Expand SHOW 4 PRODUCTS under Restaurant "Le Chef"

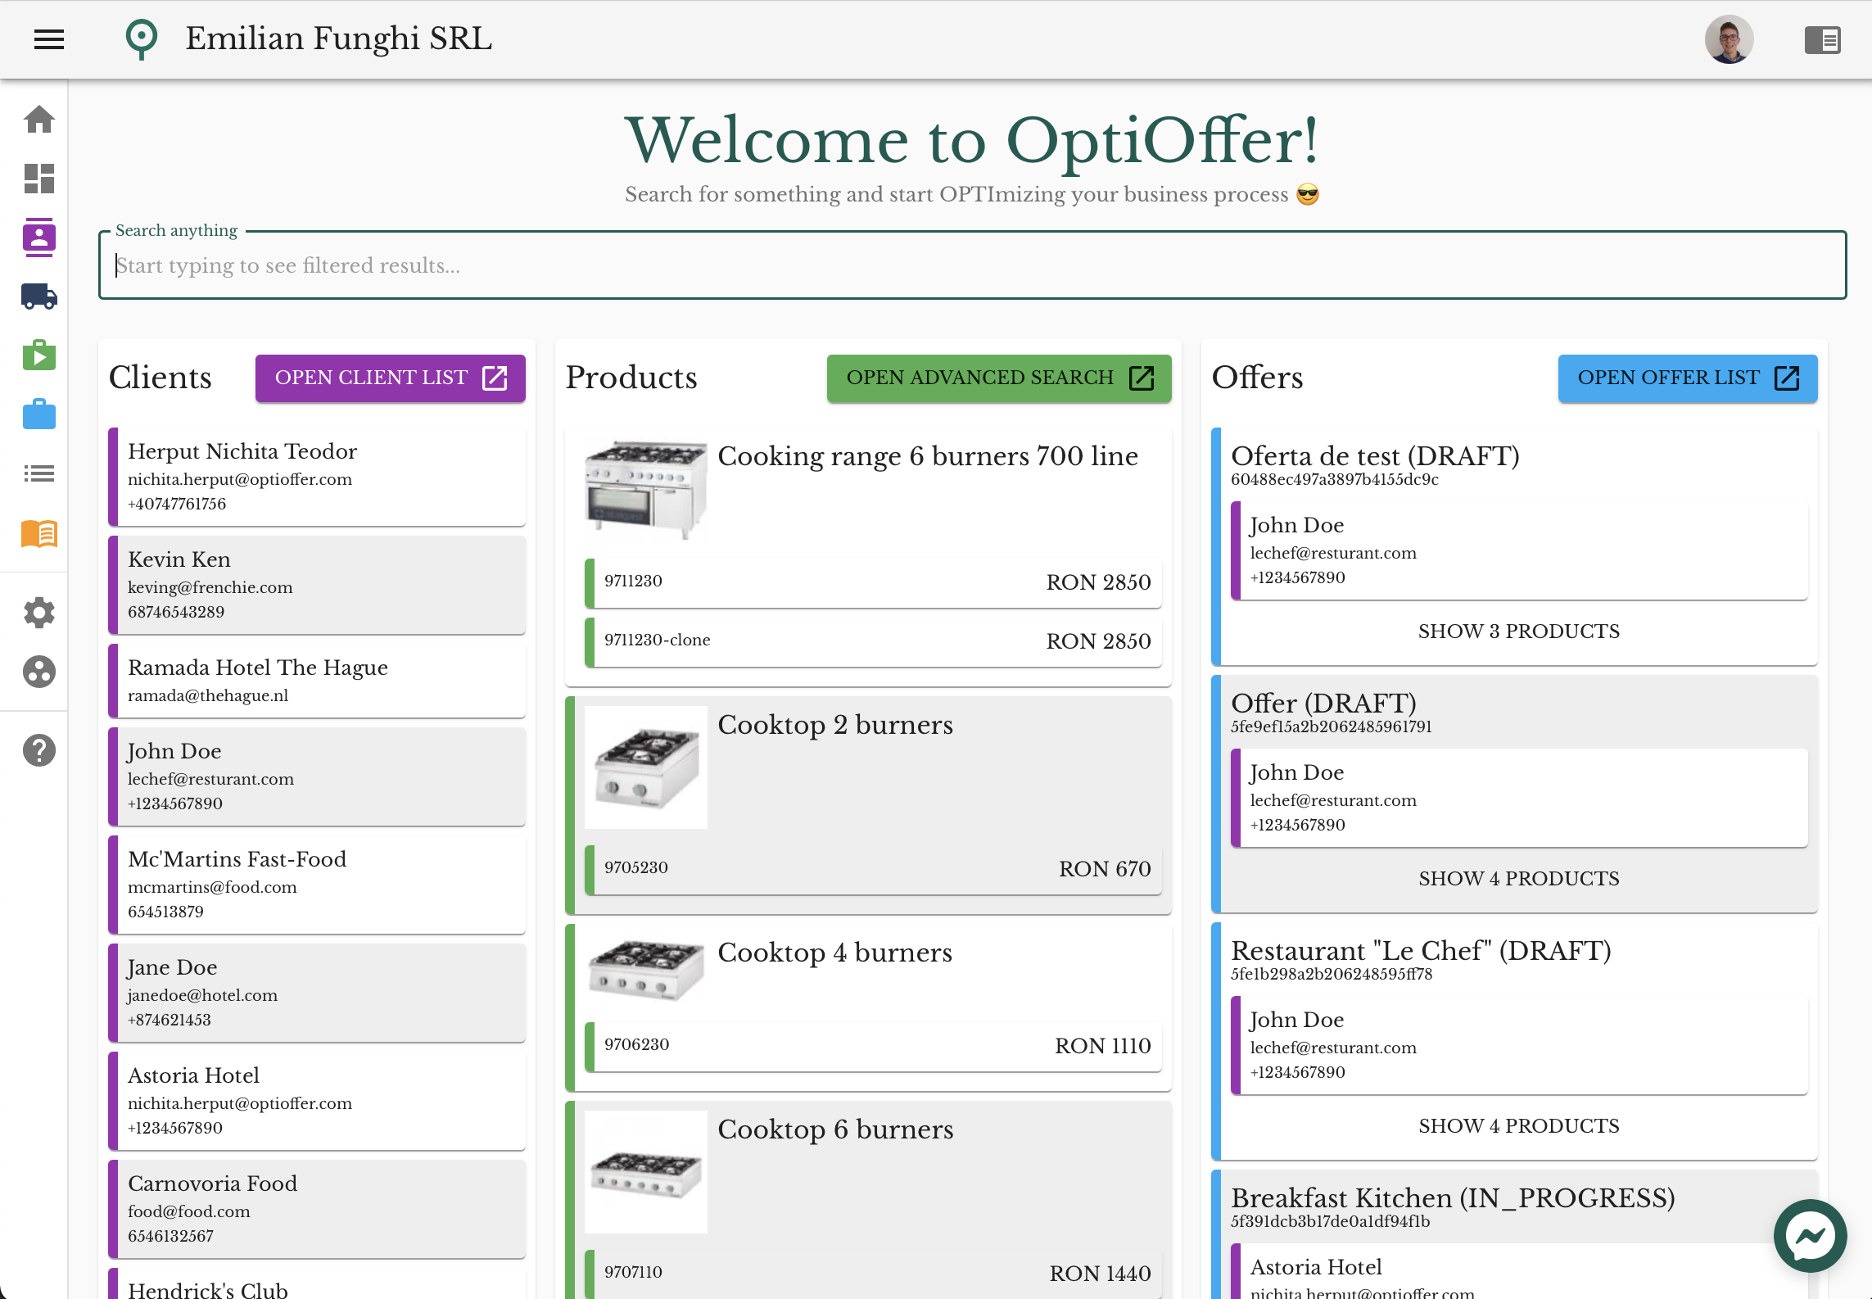[x=1518, y=1126]
